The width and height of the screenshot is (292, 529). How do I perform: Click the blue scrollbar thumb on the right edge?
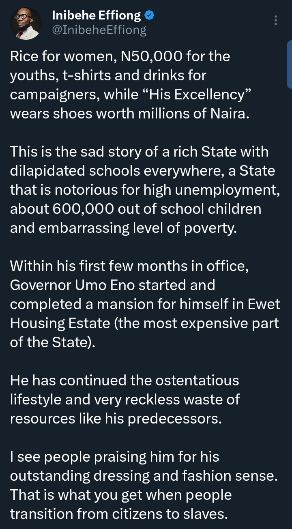tap(290, 65)
